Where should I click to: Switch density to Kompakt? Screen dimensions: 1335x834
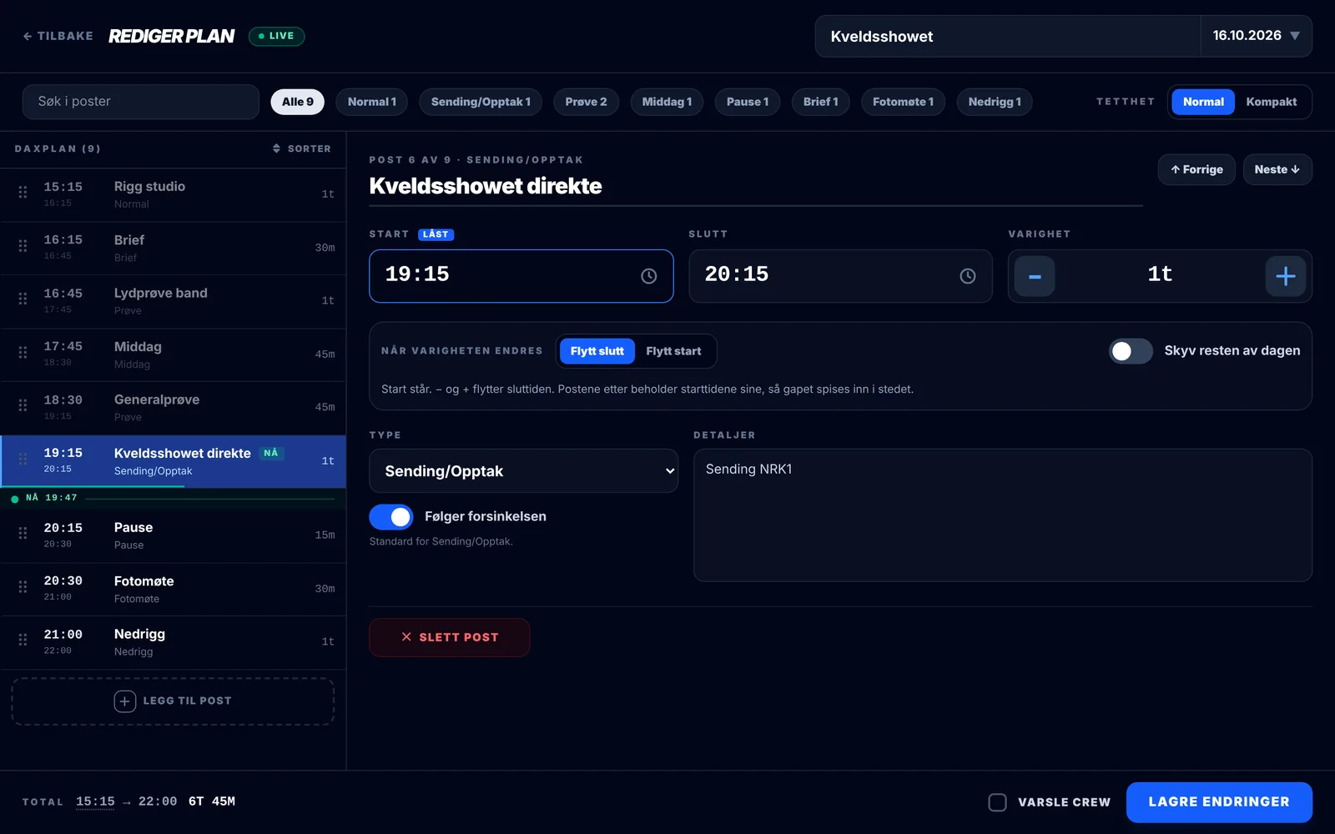point(1271,102)
